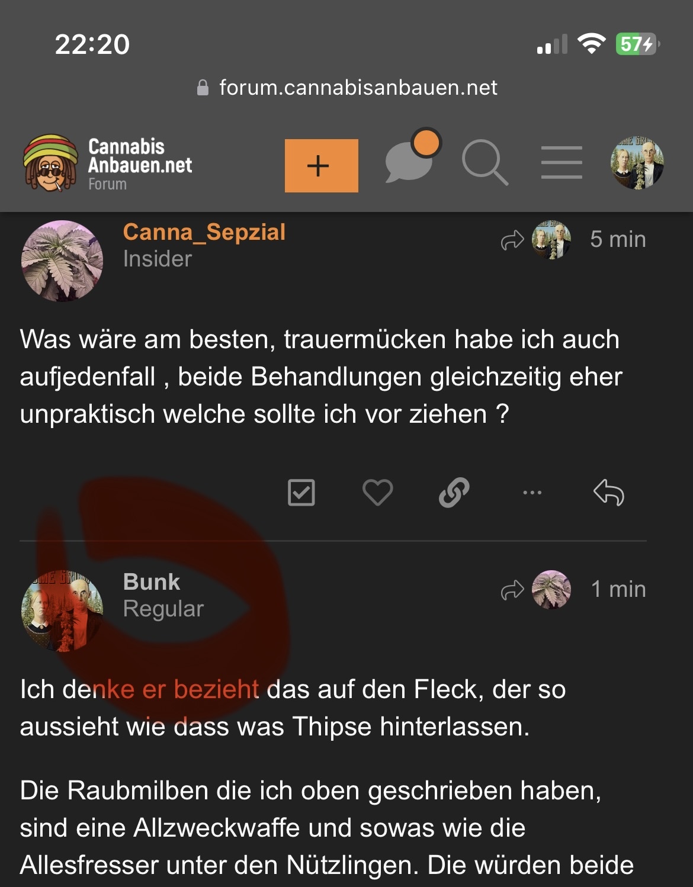Viewport: 693px width, 887px height.
Task: Expand more actions ellipsis on the post
Action: (x=532, y=493)
